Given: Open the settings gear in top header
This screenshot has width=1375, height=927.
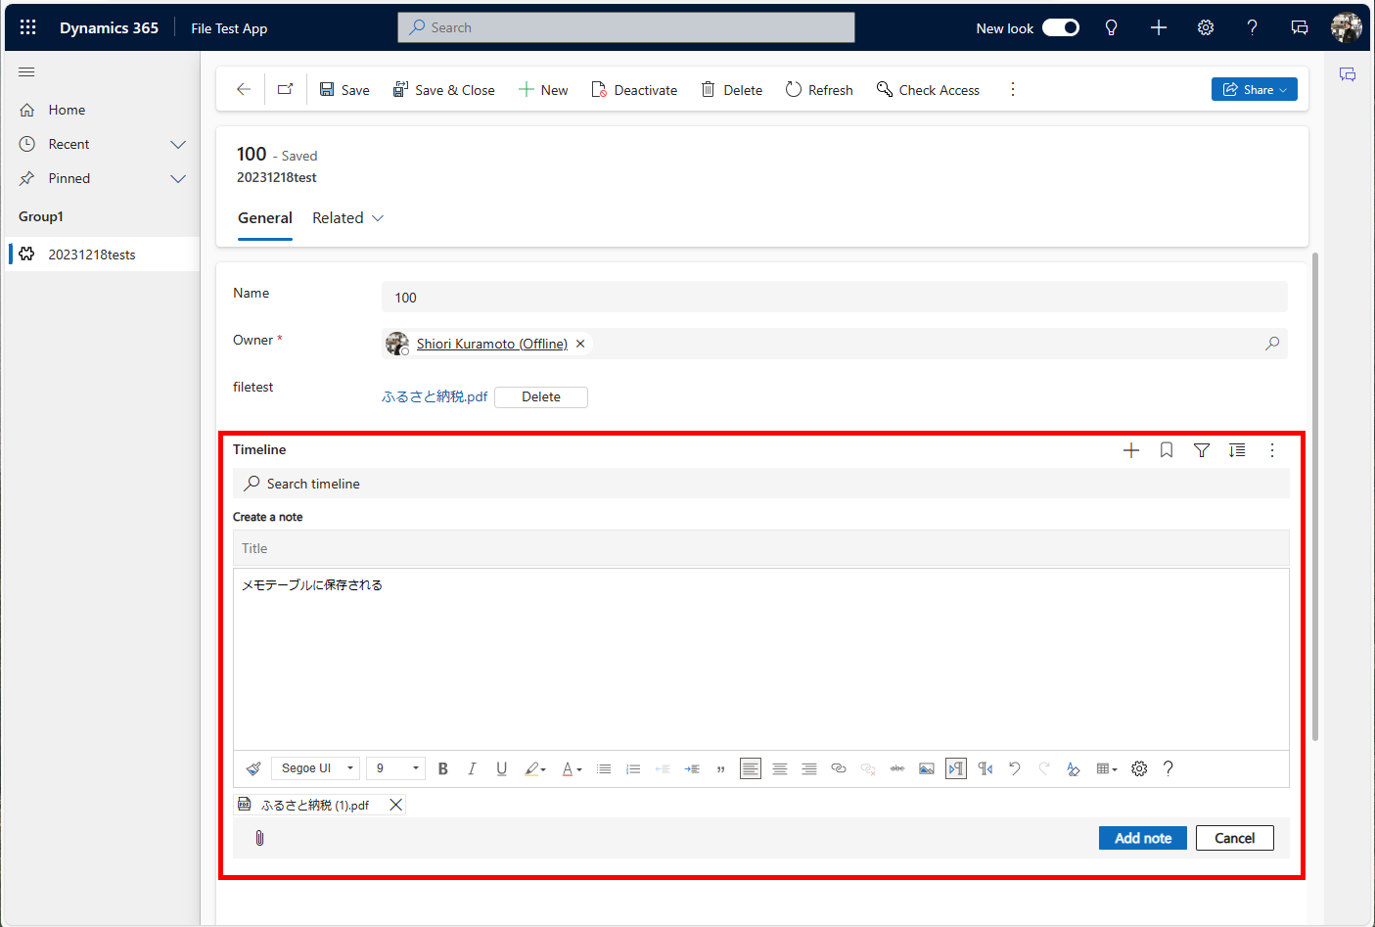Looking at the screenshot, I should [1206, 27].
